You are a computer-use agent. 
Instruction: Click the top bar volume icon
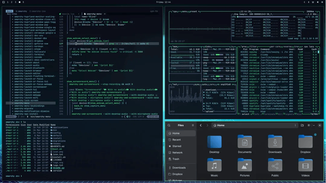tap(318, 2)
